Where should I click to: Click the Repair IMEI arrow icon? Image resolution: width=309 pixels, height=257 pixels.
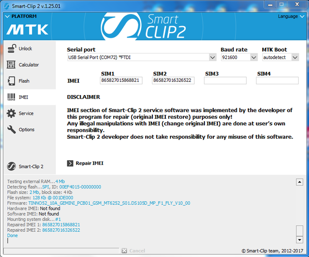[71, 163]
